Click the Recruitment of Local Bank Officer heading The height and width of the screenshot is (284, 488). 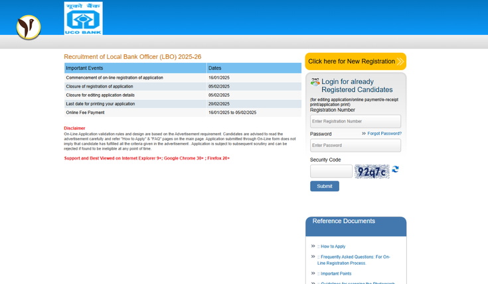click(133, 57)
